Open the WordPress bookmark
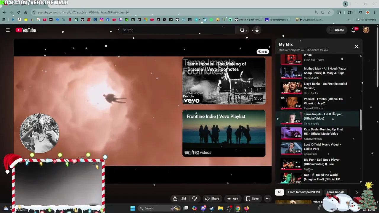The height and width of the screenshot is (213, 379). point(184,20)
